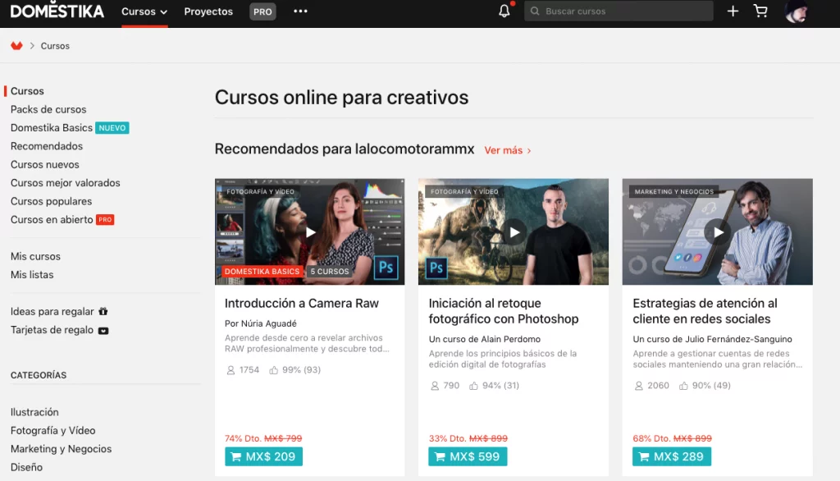
Task: Open the three-dots more menu
Action: coord(300,11)
